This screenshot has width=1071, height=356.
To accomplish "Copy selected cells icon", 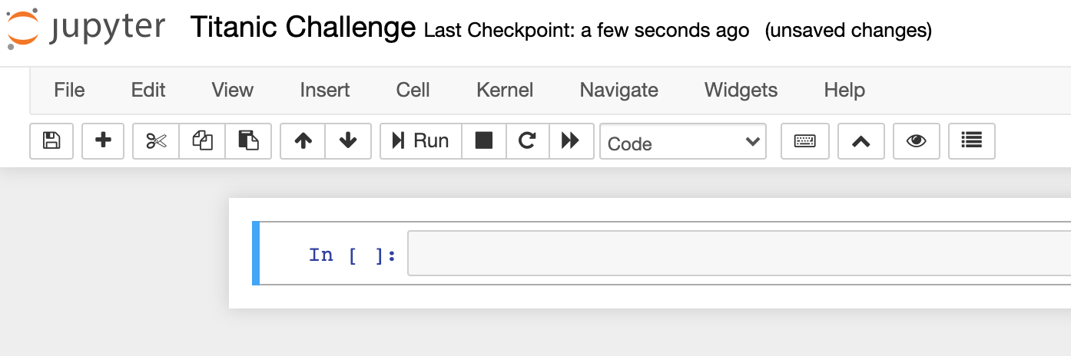I will pos(202,141).
